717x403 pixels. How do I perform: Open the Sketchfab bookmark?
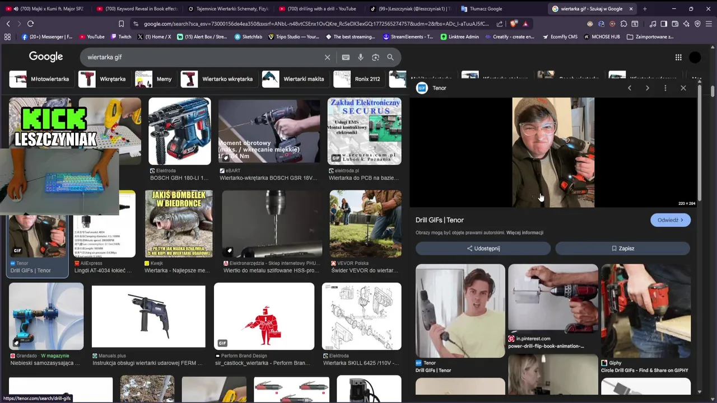click(x=248, y=37)
